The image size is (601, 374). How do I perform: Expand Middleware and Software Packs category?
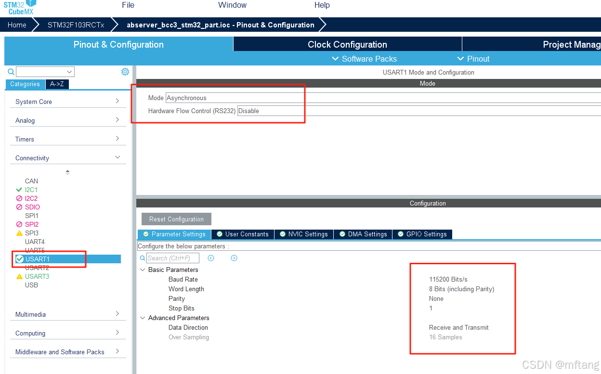[68, 352]
